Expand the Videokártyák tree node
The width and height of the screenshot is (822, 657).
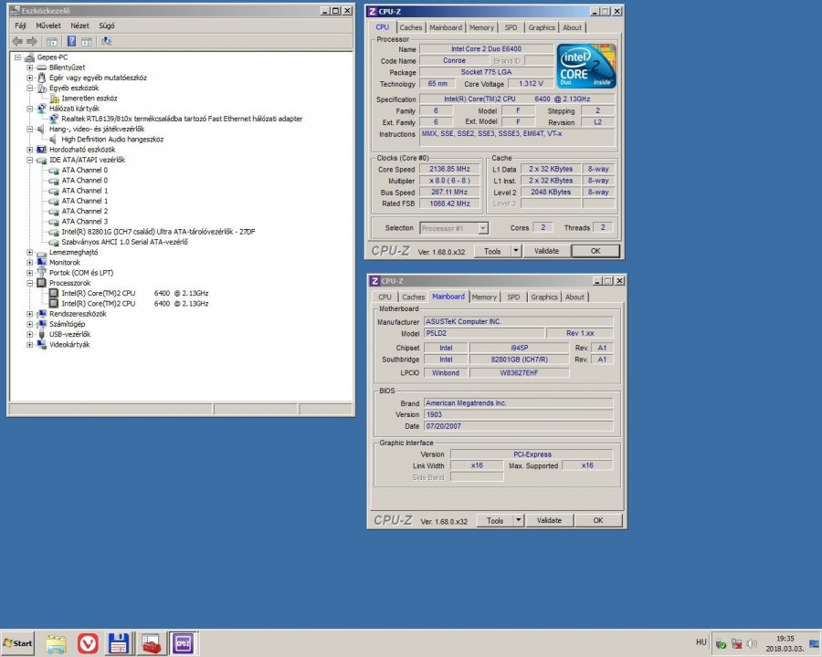(30, 345)
